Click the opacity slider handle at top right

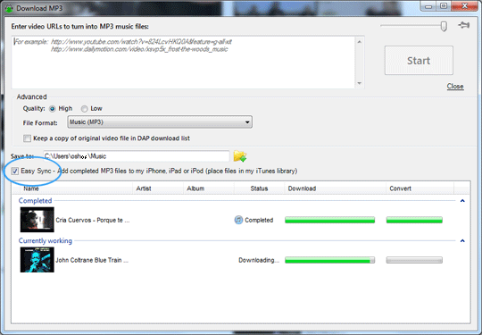click(444, 26)
